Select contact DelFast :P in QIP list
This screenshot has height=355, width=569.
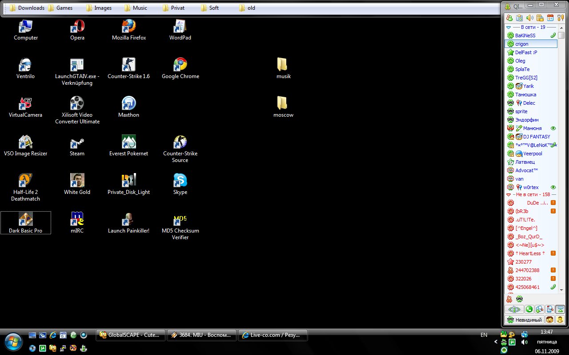(x=526, y=52)
